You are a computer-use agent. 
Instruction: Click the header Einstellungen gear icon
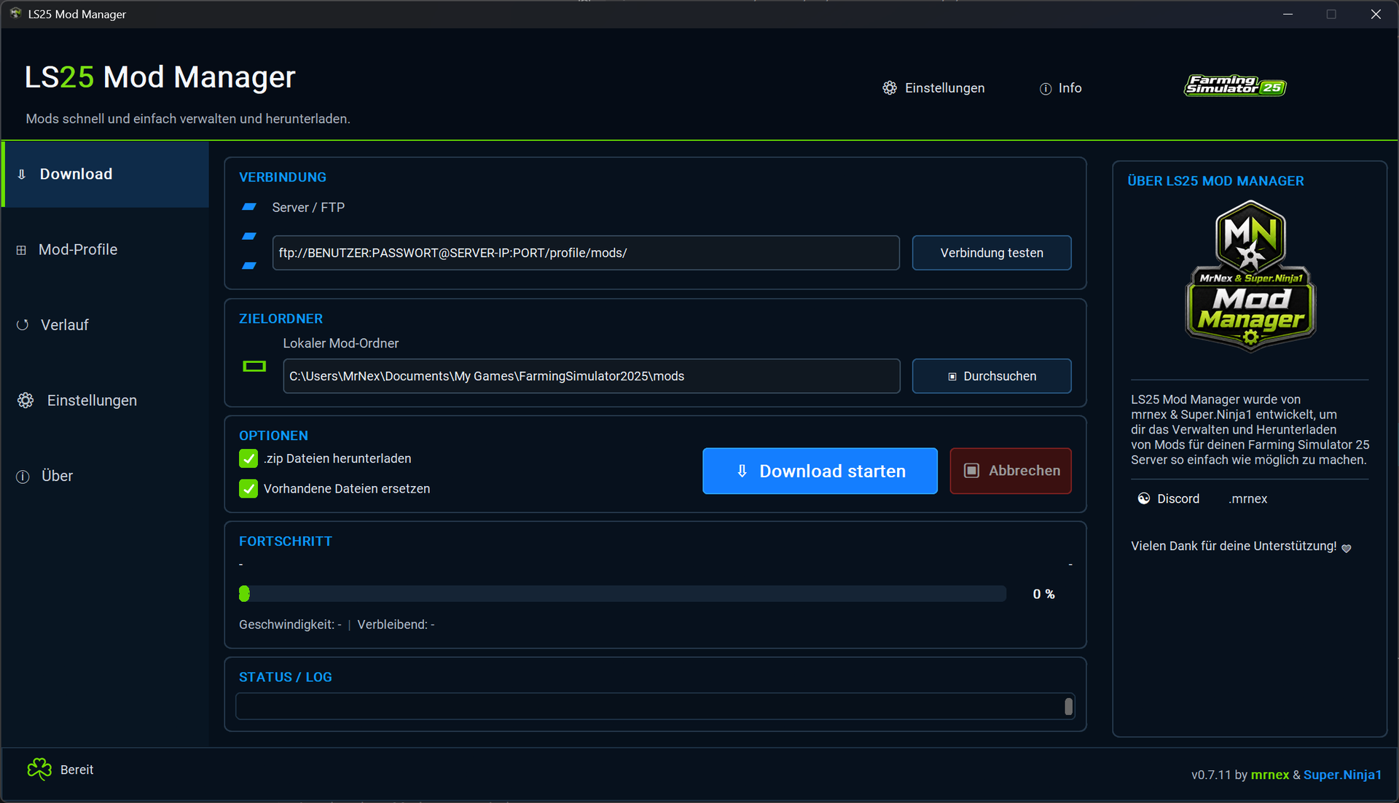pyautogui.click(x=890, y=88)
